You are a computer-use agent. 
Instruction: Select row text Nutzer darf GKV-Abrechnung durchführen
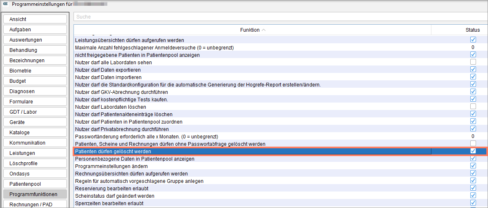[x=122, y=92]
